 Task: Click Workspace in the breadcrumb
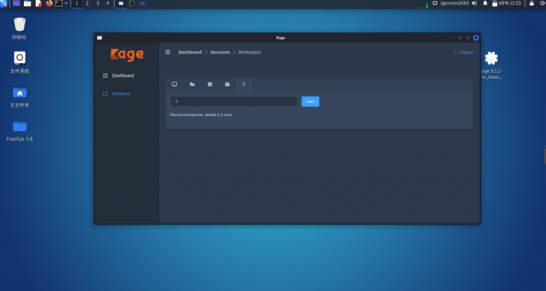(x=250, y=52)
